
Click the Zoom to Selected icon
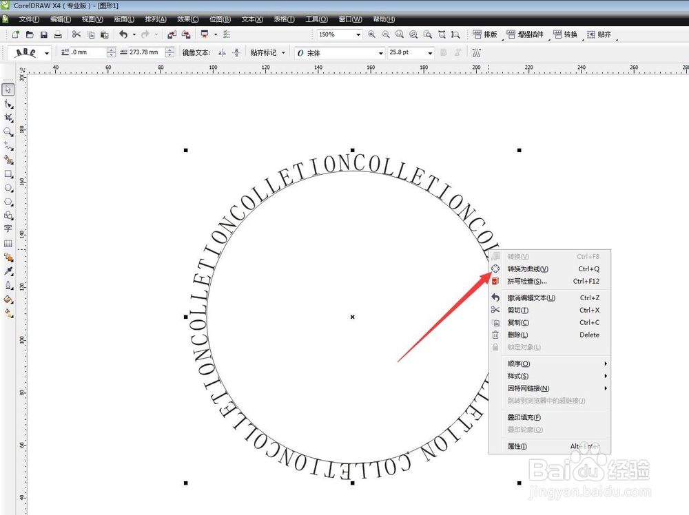[400, 34]
